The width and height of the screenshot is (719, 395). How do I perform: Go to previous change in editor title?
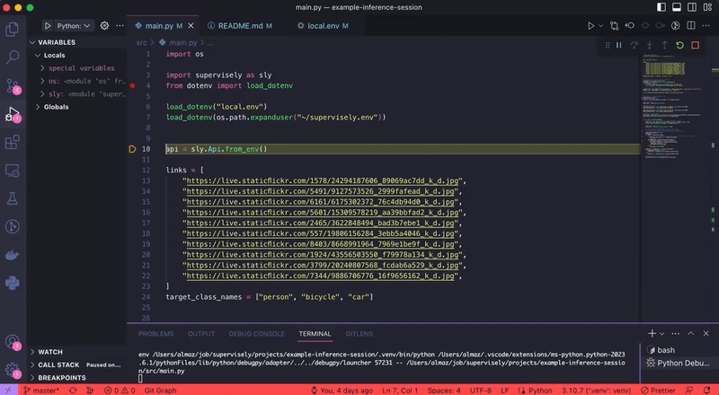630,26
